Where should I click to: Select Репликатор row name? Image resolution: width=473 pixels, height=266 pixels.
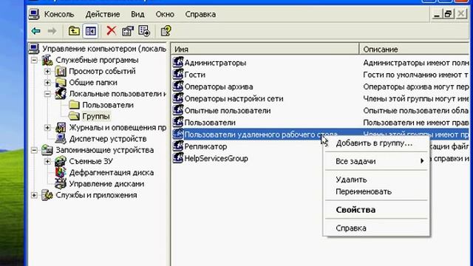tap(205, 146)
